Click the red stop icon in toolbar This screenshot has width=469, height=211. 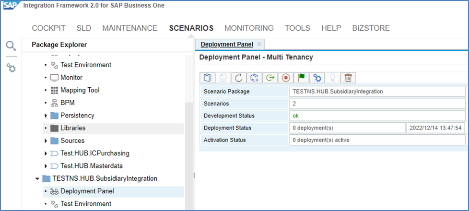click(x=286, y=78)
